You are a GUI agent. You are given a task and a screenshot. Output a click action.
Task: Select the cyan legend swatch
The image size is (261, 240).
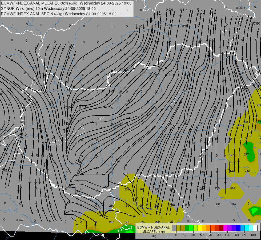tap(247, 228)
